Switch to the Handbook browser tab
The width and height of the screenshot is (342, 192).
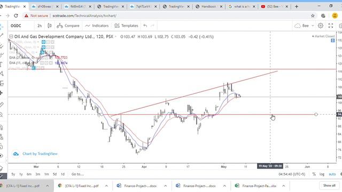pyautogui.click(x=209, y=6)
